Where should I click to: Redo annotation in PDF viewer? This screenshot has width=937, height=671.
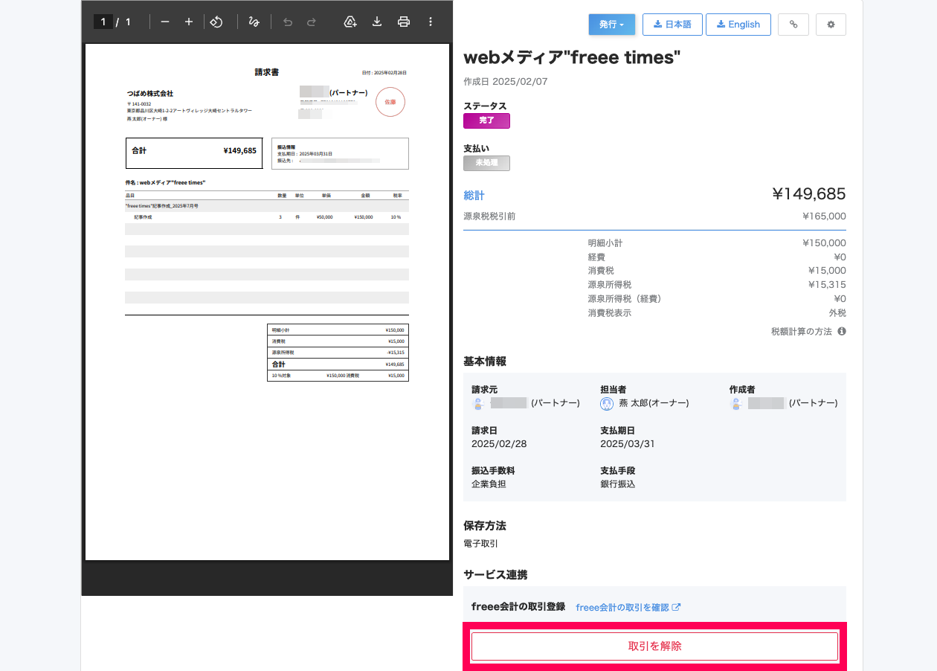tap(312, 22)
